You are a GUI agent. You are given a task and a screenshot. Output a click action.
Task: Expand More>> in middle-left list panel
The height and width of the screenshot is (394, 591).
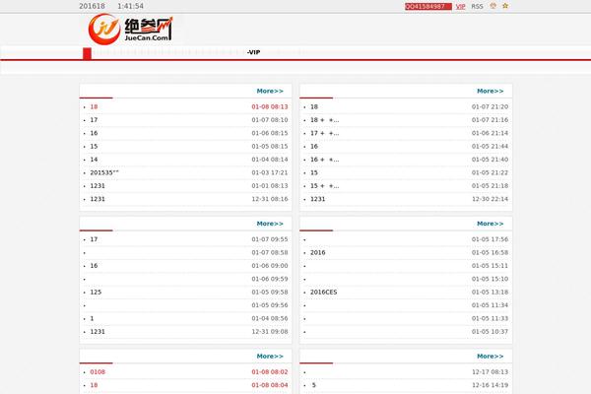tap(269, 224)
